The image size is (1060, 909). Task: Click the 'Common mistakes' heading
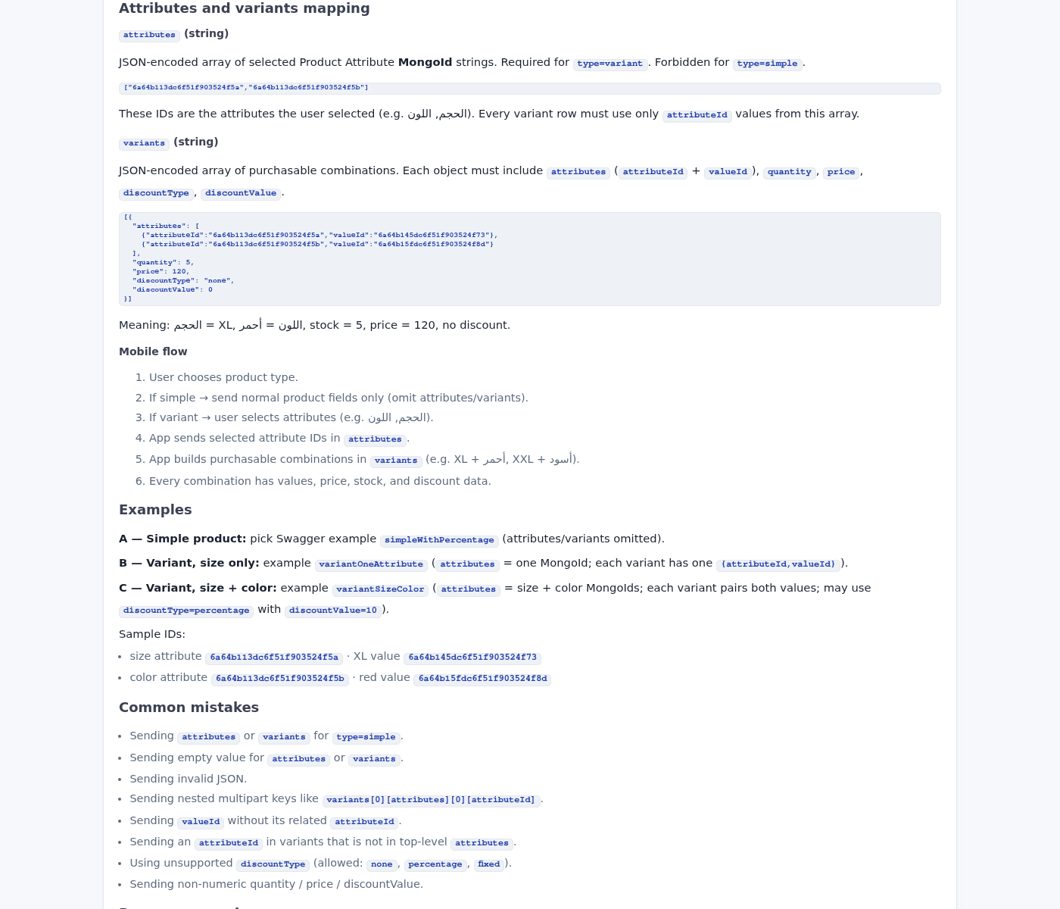(189, 708)
